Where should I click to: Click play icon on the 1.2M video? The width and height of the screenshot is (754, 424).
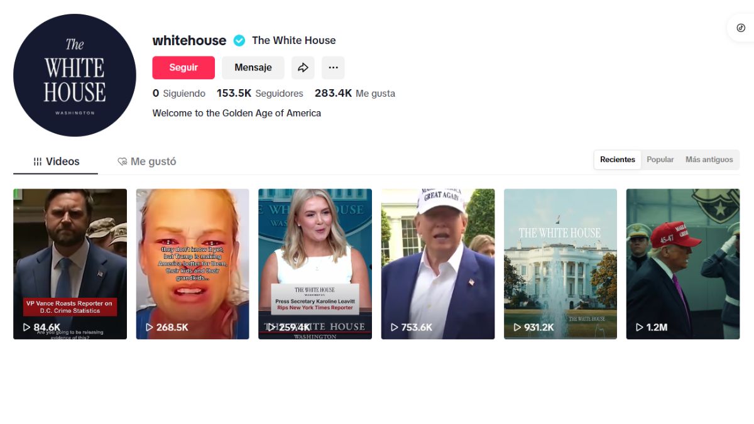[640, 327]
